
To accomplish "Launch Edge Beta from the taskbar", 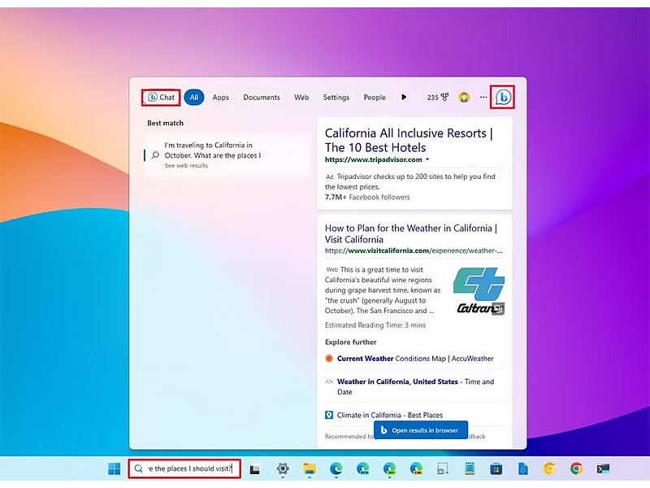I will pyautogui.click(x=362, y=469).
